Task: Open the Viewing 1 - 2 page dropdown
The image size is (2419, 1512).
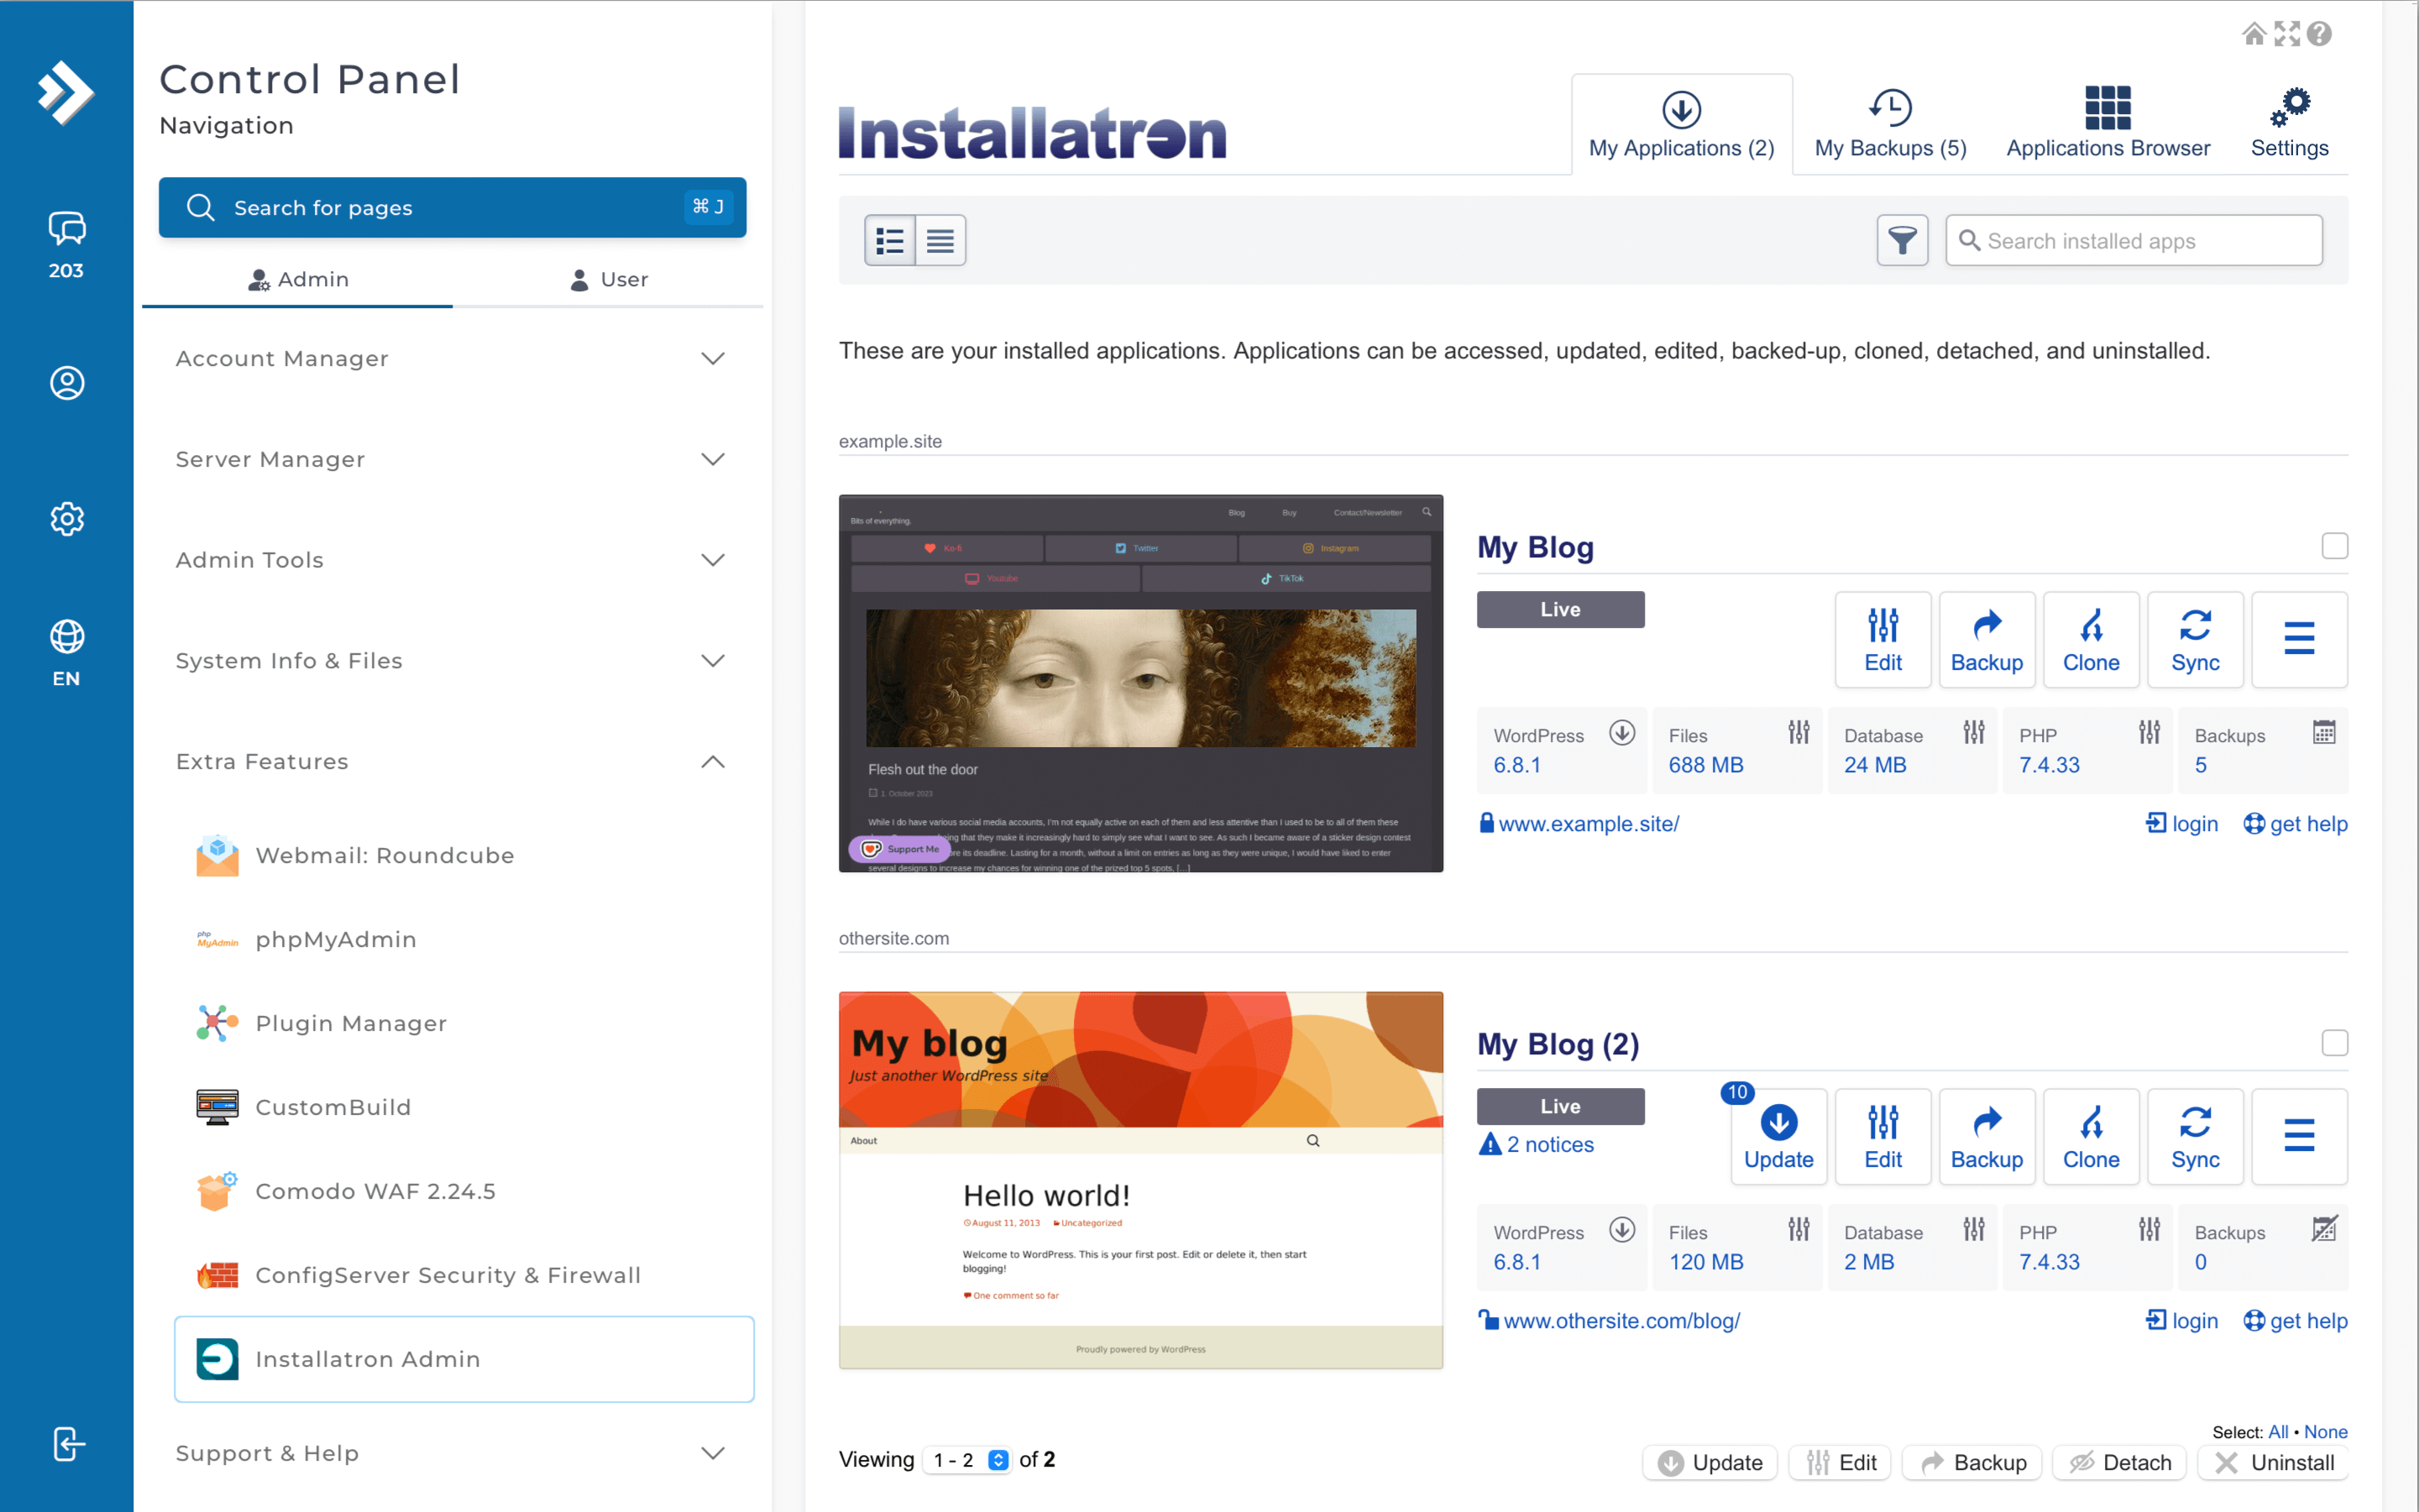Action: tap(968, 1460)
